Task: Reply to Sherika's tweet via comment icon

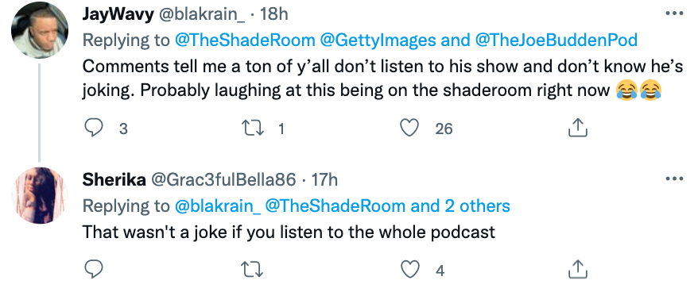Action: [x=94, y=269]
